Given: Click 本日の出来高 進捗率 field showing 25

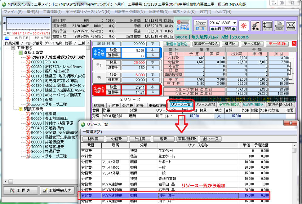Looking at the screenshot, I should (133, 55).
